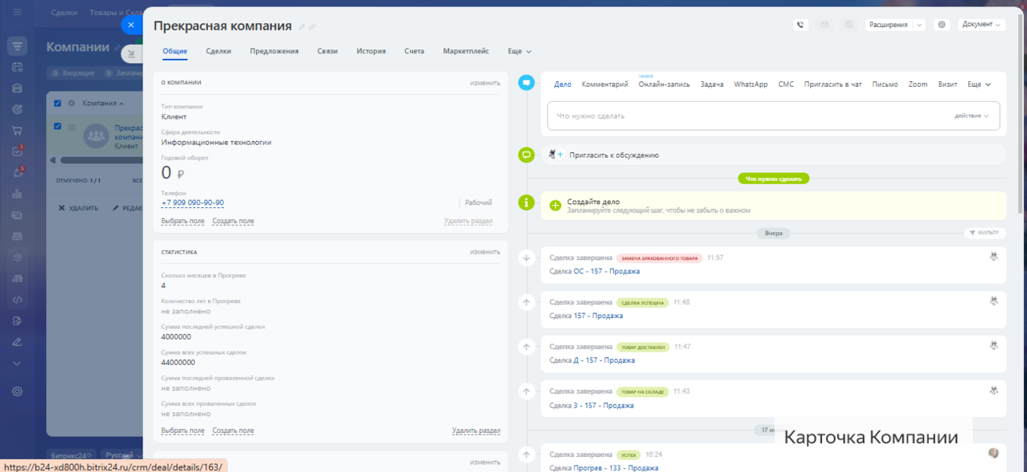Toggle pin arrow on Сделка ОС - 157 entry
The width and height of the screenshot is (1027, 472).
point(526,258)
